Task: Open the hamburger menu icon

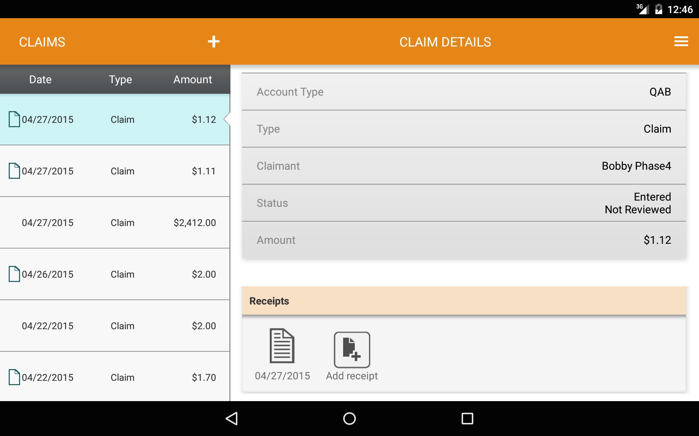Action: [681, 41]
